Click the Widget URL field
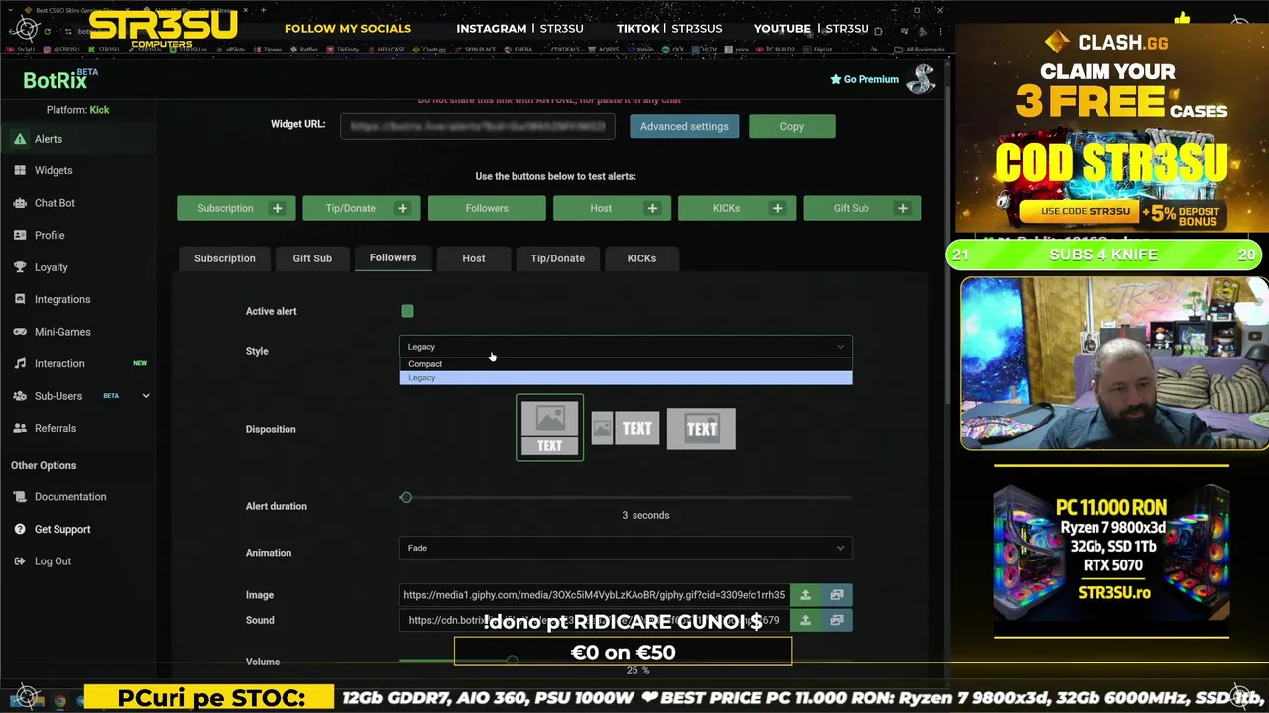Viewport: 1269px width, 713px height. 478,126
